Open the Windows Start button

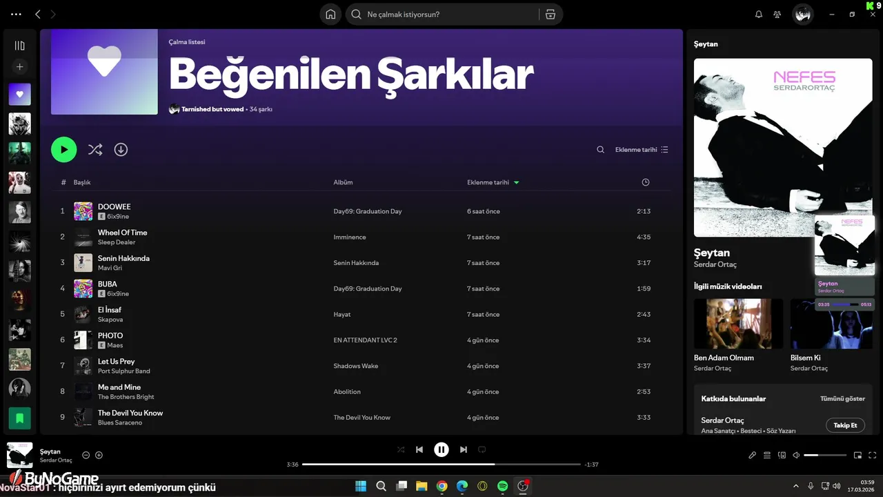tap(361, 486)
